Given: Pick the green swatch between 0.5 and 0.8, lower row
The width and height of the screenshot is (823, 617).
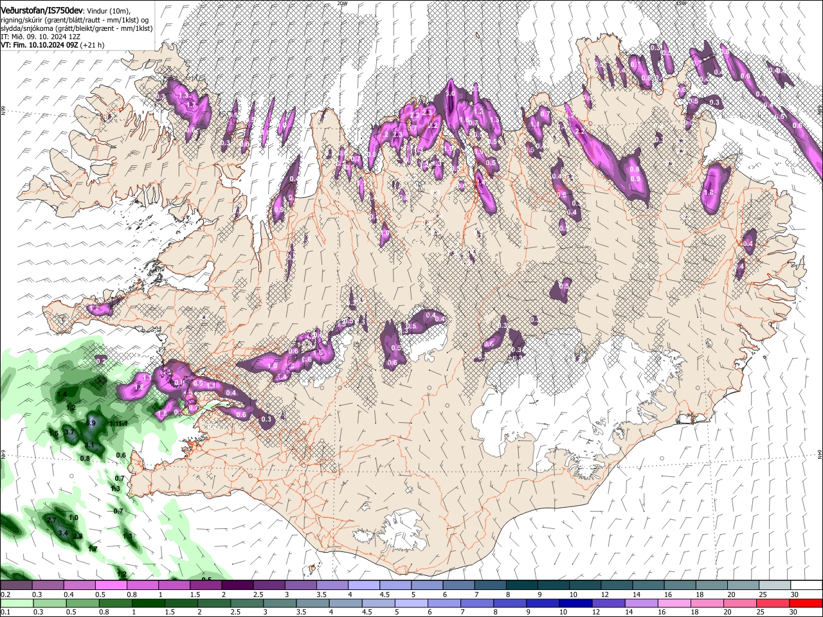Looking at the screenshot, I should (83, 603).
